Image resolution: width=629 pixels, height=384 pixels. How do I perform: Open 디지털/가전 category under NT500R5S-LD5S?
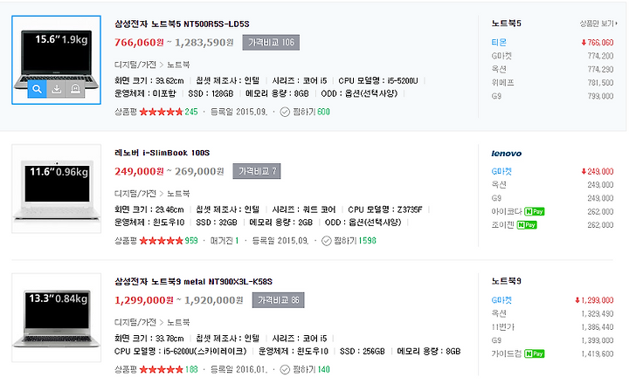[x=135, y=65]
